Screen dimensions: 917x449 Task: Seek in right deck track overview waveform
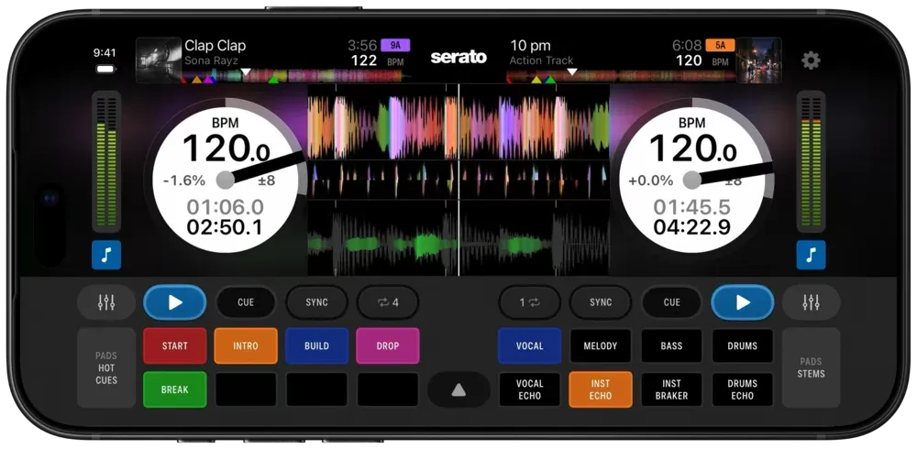click(621, 75)
